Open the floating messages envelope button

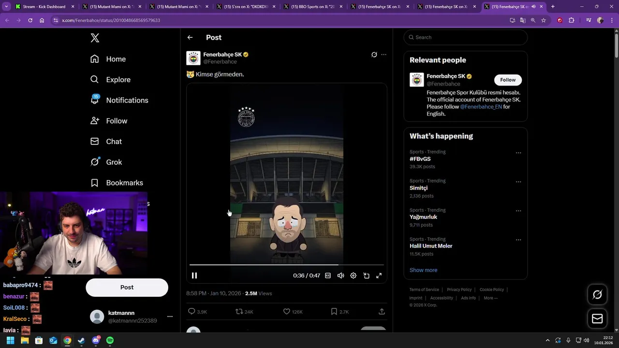(597, 319)
